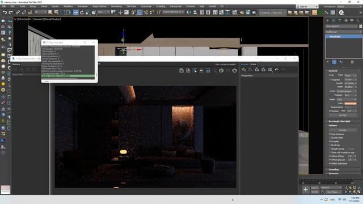Viewport: 363px width, 204px height.
Task: Toggle the Percent Snap button
Action: (146, 12)
